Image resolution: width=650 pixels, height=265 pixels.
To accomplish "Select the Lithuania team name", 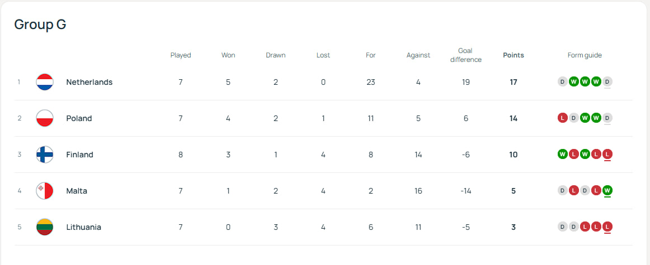I will pyautogui.click(x=83, y=227).
